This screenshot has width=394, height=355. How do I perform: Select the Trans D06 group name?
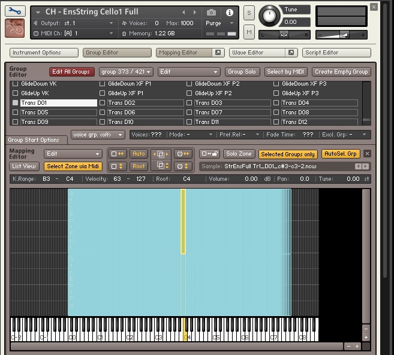146,113
